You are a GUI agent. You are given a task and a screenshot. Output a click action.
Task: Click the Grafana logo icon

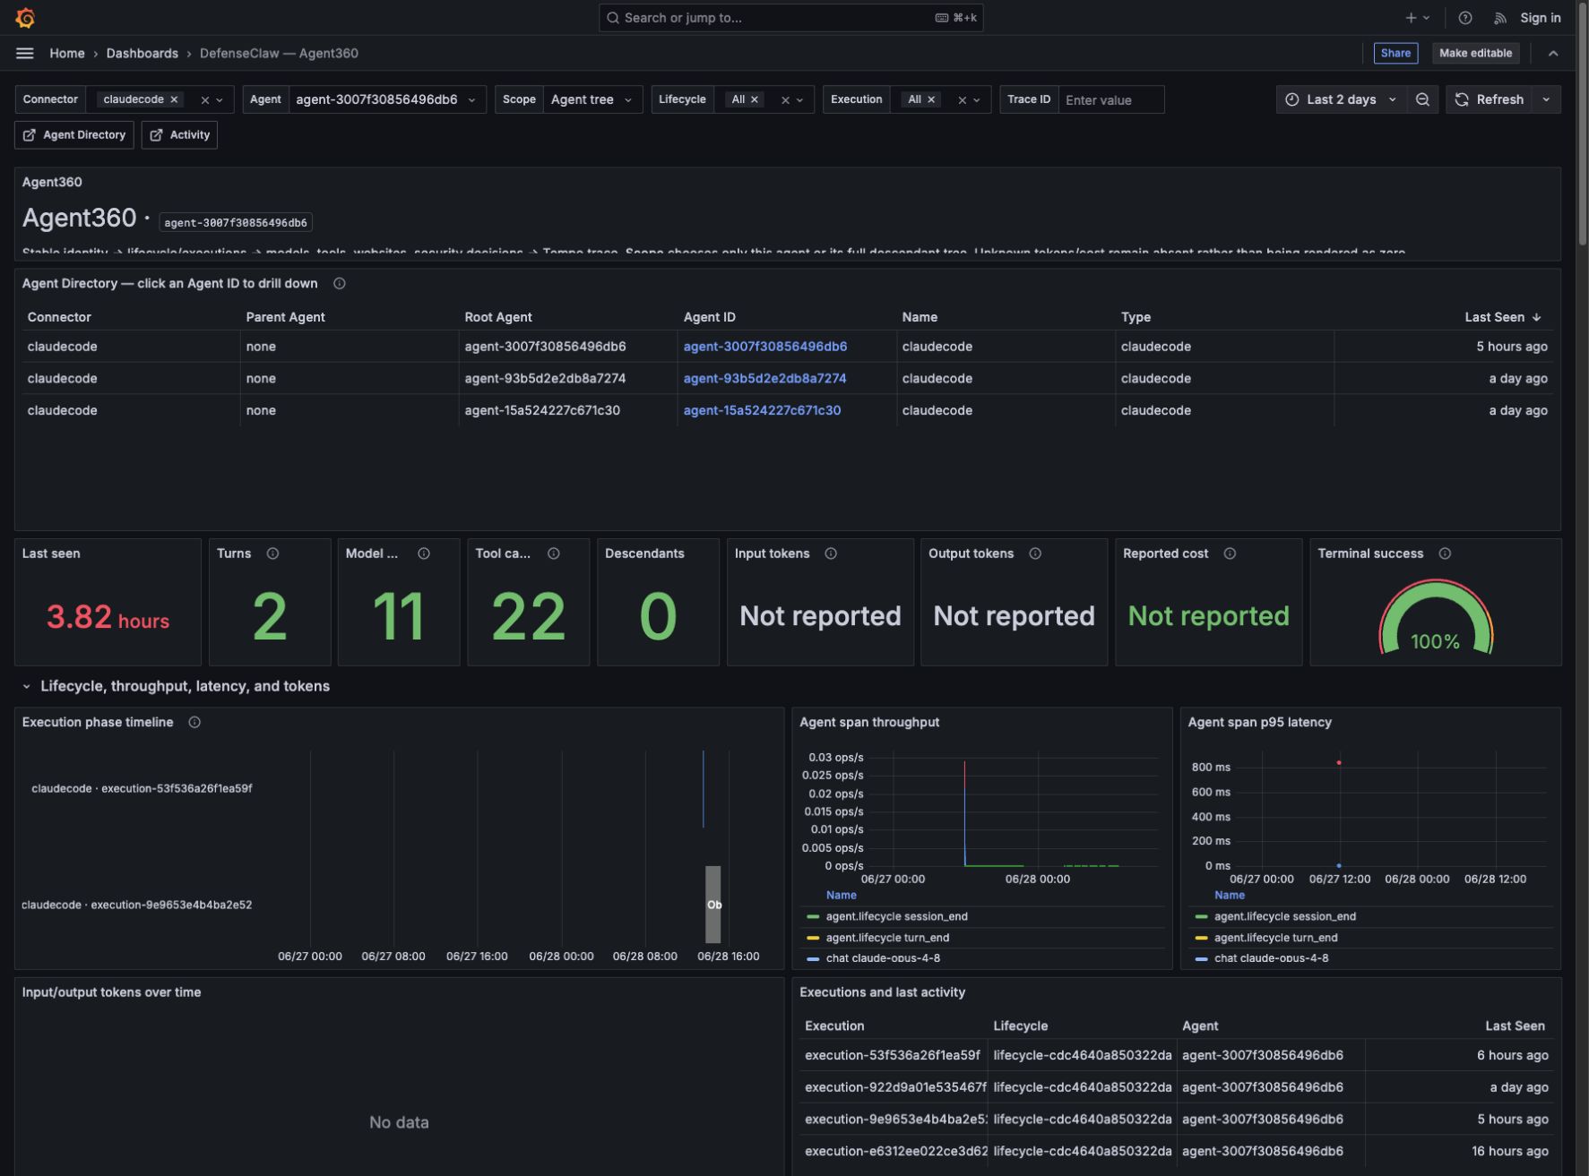[x=25, y=17]
